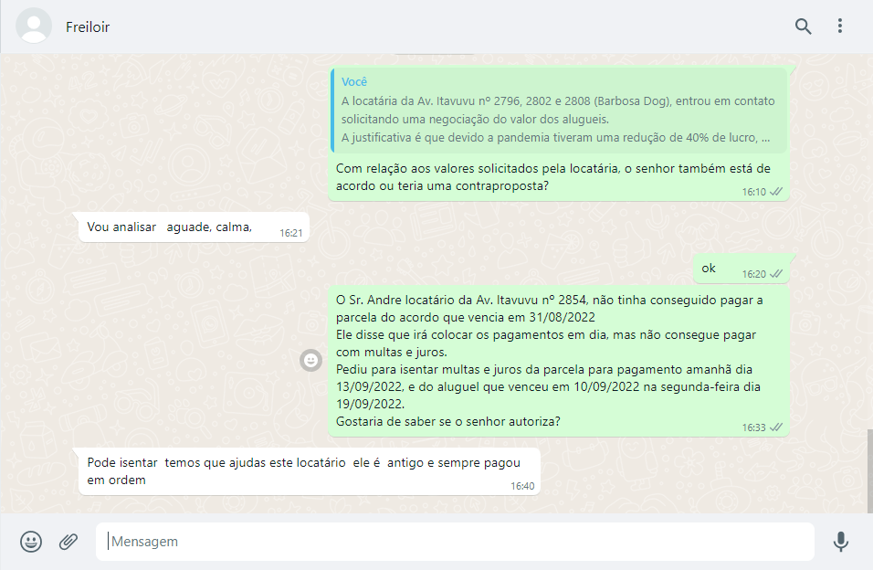
Task: React to Sr. Andre message with emoji
Action: (310, 361)
